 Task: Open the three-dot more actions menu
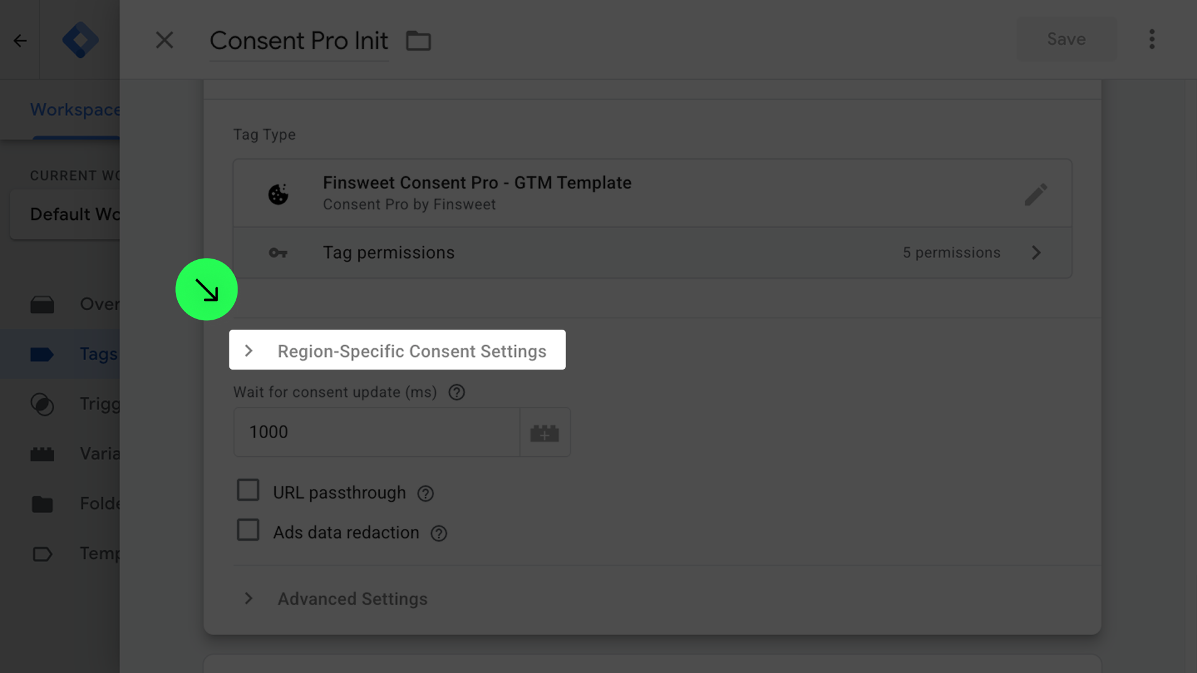click(x=1151, y=39)
